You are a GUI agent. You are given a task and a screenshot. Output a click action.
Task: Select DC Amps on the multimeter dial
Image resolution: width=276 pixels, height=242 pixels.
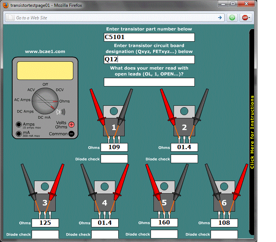tap(25, 111)
